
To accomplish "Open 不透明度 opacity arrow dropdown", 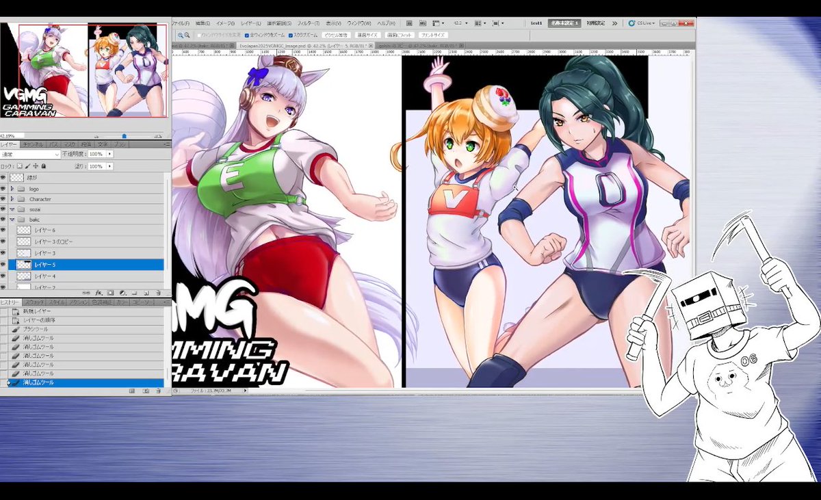I will [110, 155].
